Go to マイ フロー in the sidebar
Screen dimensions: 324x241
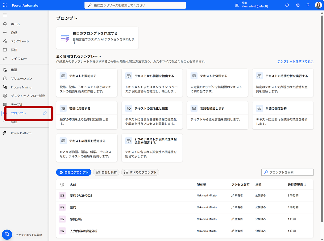(19, 59)
